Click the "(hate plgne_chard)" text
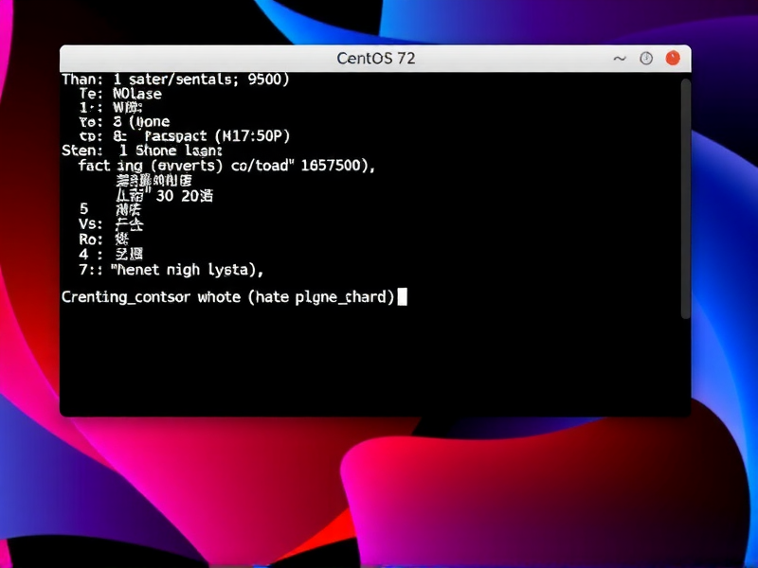This screenshot has width=758, height=568. [x=321, y=297]
